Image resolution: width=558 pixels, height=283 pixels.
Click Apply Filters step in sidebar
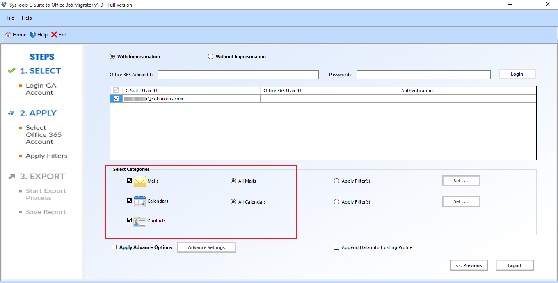click(46, 156)
